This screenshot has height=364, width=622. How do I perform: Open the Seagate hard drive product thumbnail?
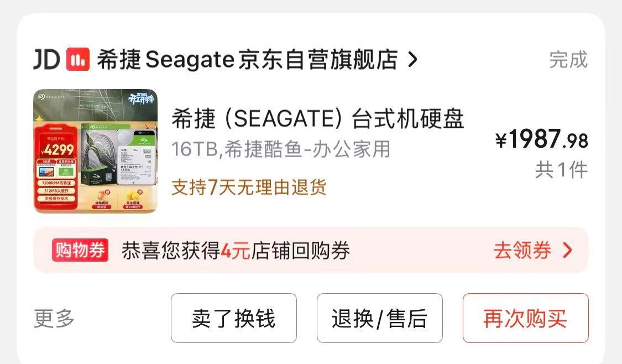click(x=96, y=151)
